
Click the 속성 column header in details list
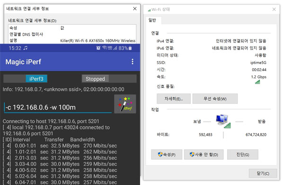(x=13, y=28)
